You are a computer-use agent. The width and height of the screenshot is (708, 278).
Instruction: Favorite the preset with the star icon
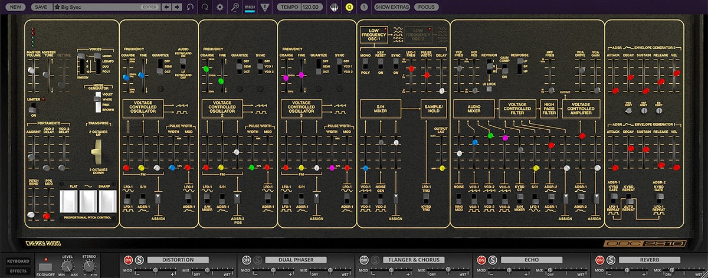(x=57, y=7)
